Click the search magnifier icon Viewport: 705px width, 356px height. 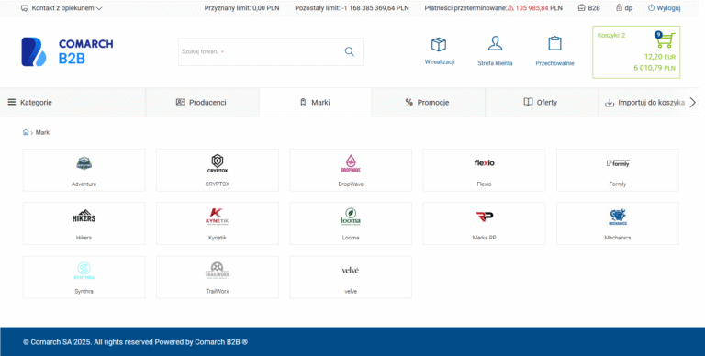click(350, 51)
